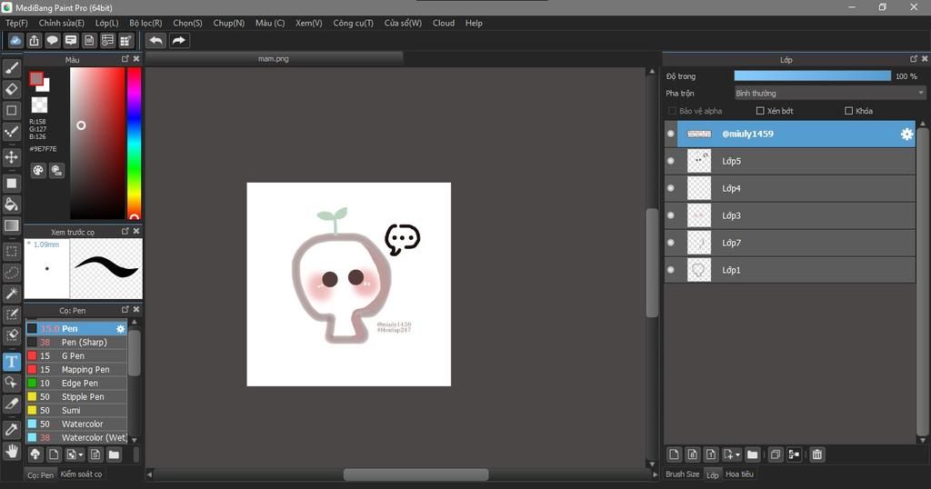
Task: Open add-brush dropdown in brush panel
Action: pos(81,455)
